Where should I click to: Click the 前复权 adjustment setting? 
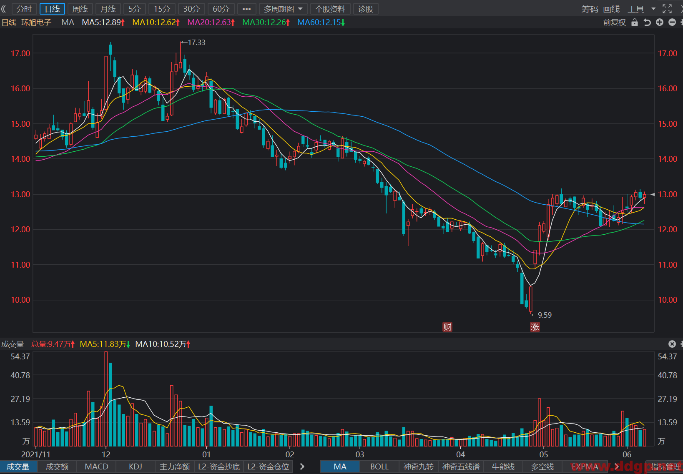coord(615,23)
